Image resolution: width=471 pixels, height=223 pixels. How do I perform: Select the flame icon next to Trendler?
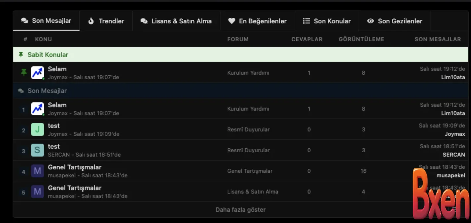point(91,21)
